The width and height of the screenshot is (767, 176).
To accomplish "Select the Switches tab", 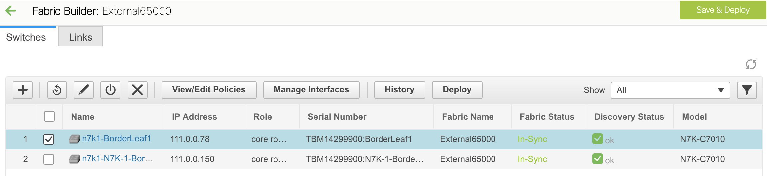I will (26, 37).
